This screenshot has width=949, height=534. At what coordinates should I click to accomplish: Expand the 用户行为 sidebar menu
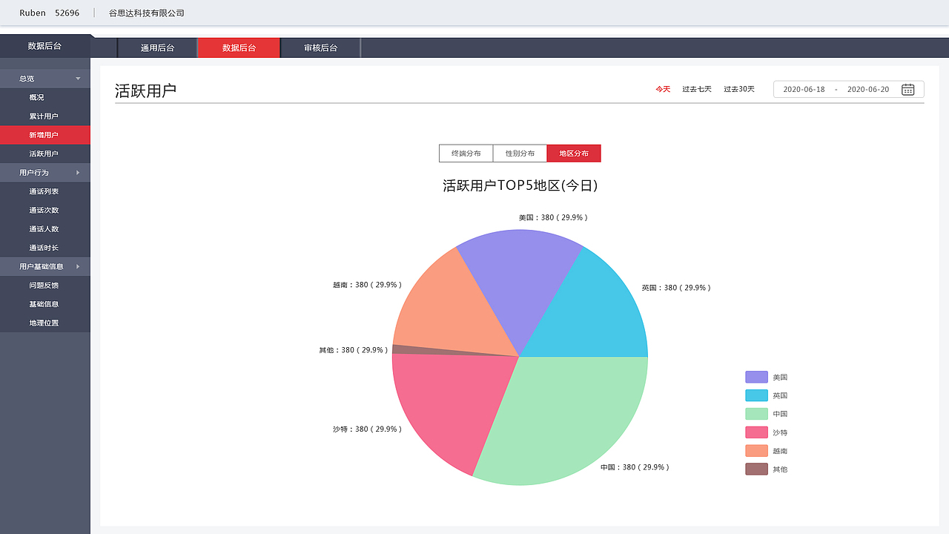tap(44, 172)
